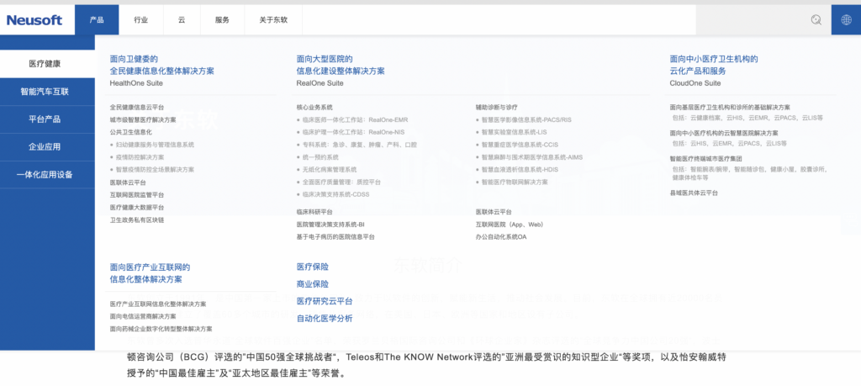Screen dimensions: 861x386
Task: Open the 关于东软 menu tab
Action: (273, 20)
